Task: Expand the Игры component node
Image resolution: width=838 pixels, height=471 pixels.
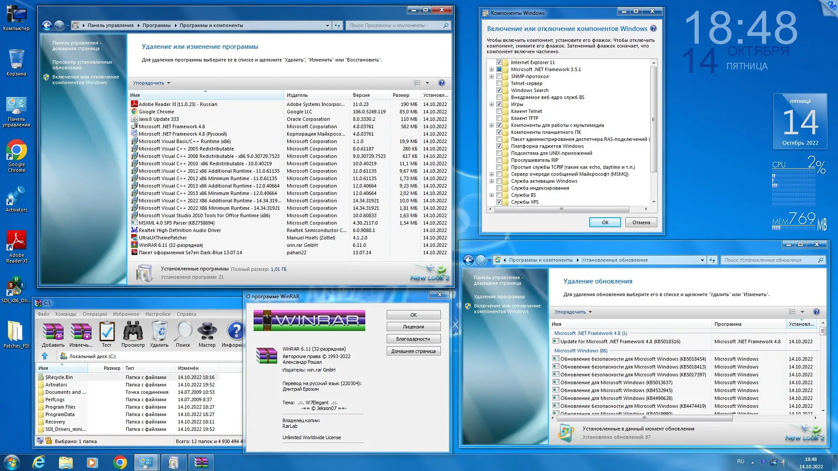Action: (x=491, y=104)
